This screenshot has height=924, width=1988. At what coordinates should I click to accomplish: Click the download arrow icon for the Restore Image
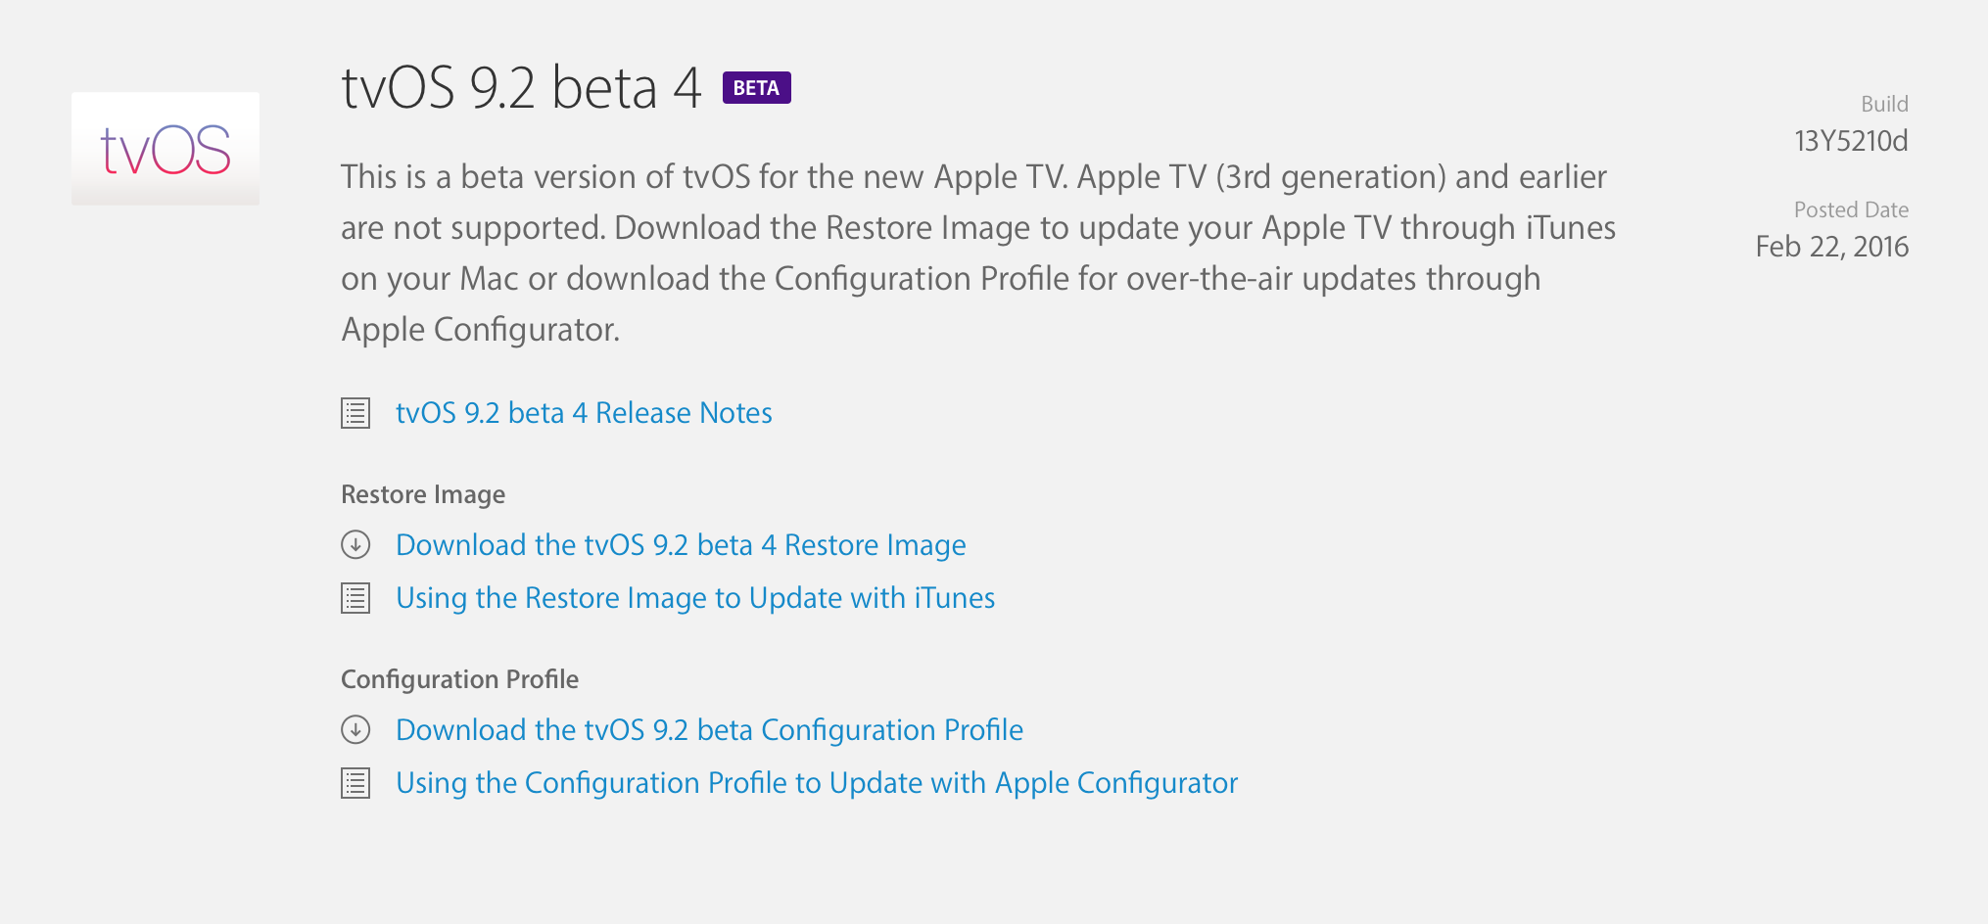(355, 544)
